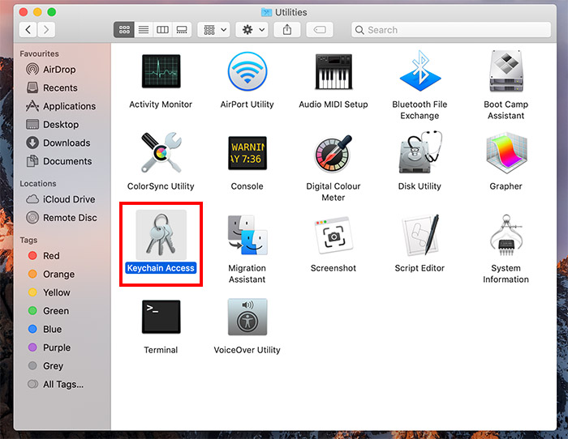Viewport: 568px width, 439px height.
Task: Select the Digital Colour Meter icon
Action: 333,153
